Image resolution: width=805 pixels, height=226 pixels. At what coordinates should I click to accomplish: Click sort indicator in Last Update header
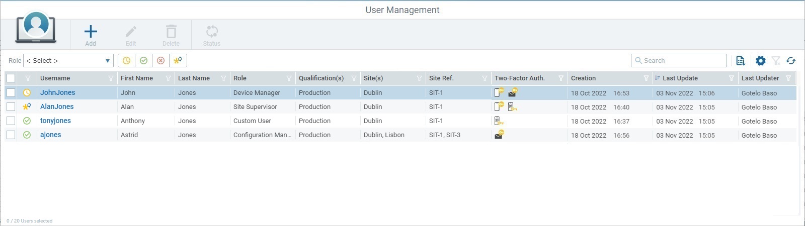pyautogui.click(x=657, y=78)
